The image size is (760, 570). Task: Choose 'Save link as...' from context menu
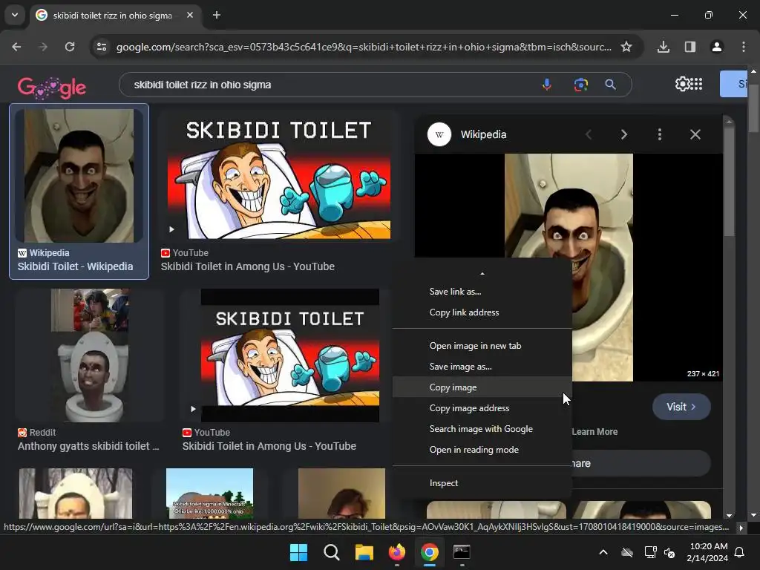coord(482,291)
